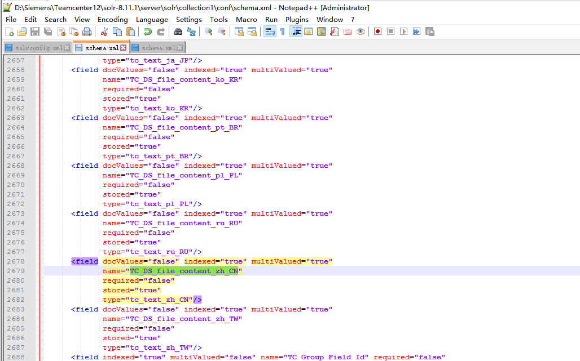This screenshot has width=580, height=361.
Task: Click highlighted text TC_DS_file_content_zh_CN
Action: pos(184,271)
